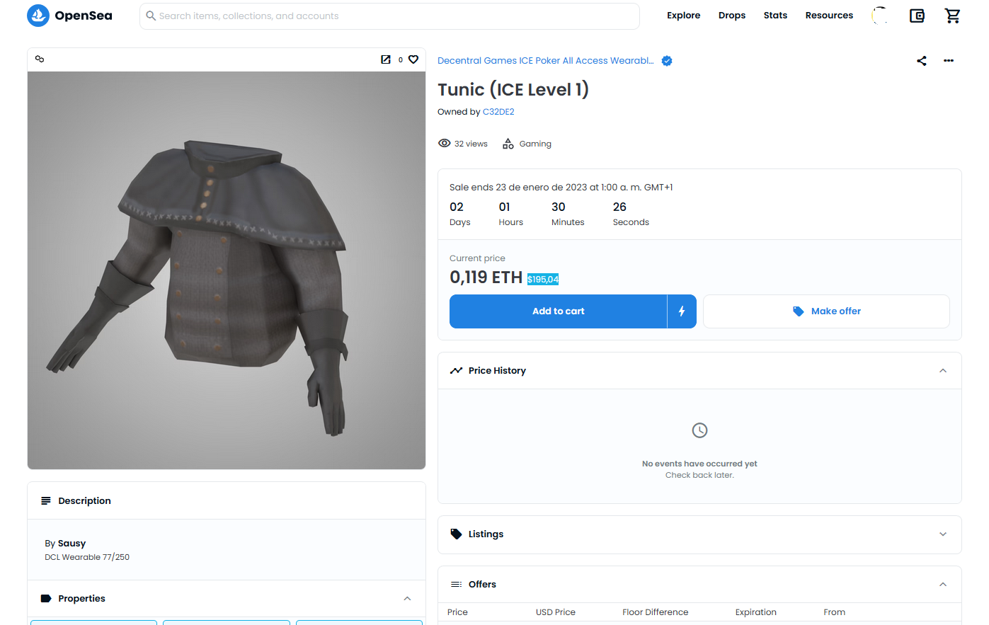Click the Gaming category link
The height and width of the screenshot is (625, 989).
tap(535, 144)
